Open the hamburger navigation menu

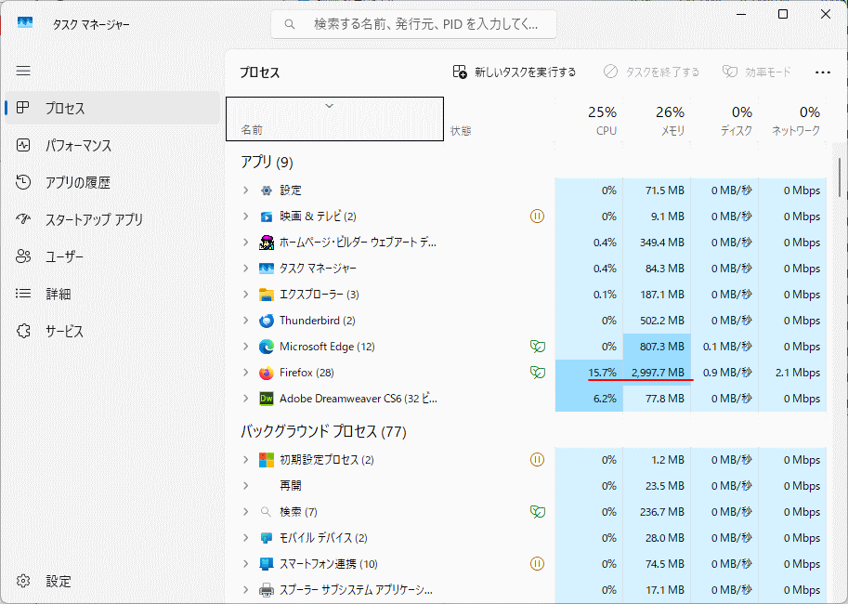pyautogui.click(x=23, y=71)
